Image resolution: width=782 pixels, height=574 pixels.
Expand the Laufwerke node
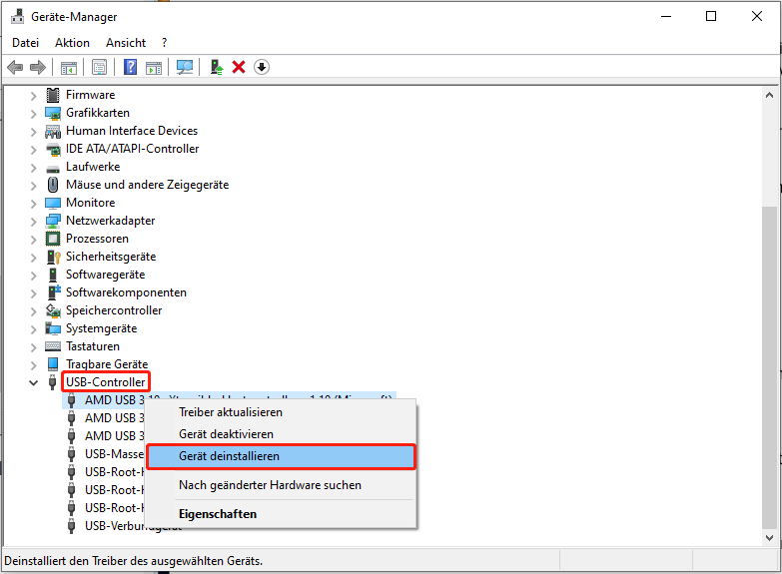33,167
